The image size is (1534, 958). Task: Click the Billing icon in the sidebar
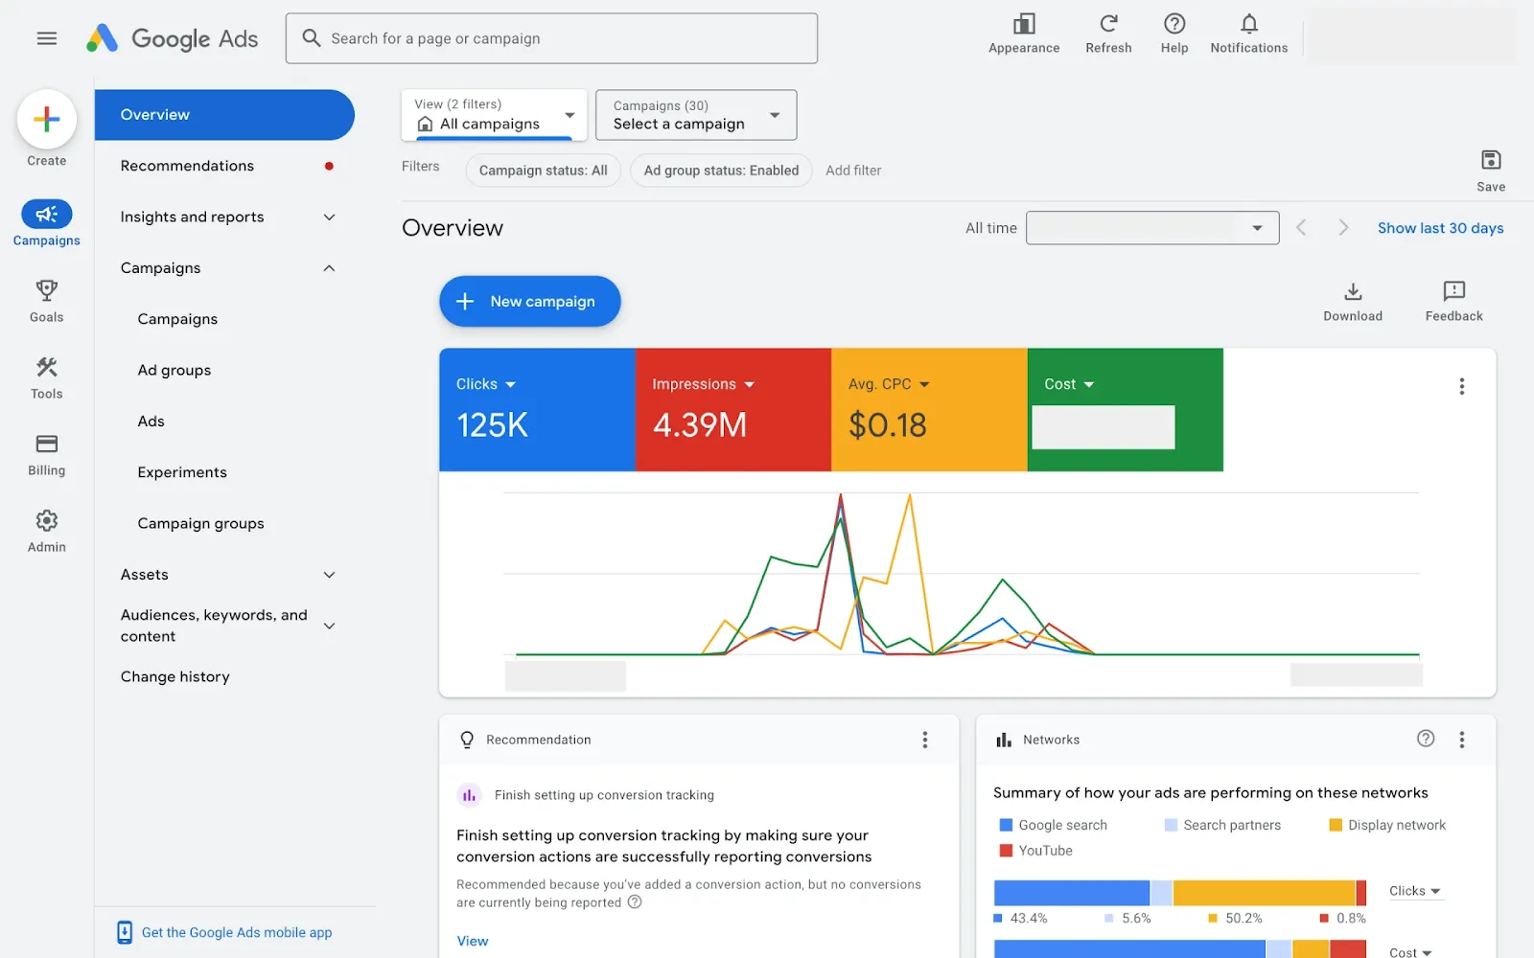click(46, 444)
